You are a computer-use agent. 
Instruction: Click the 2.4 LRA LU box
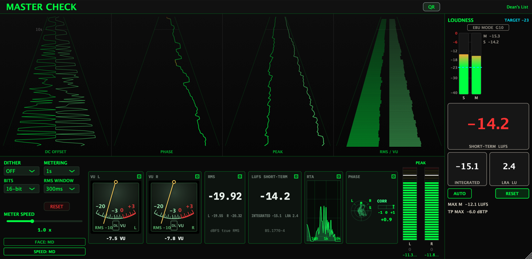(509, 169)
